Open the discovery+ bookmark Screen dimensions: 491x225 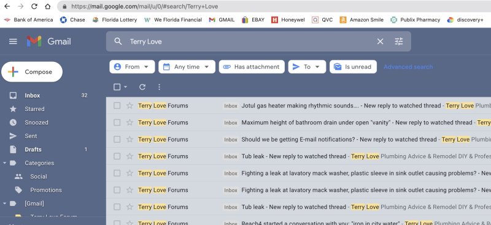[465, 20]
